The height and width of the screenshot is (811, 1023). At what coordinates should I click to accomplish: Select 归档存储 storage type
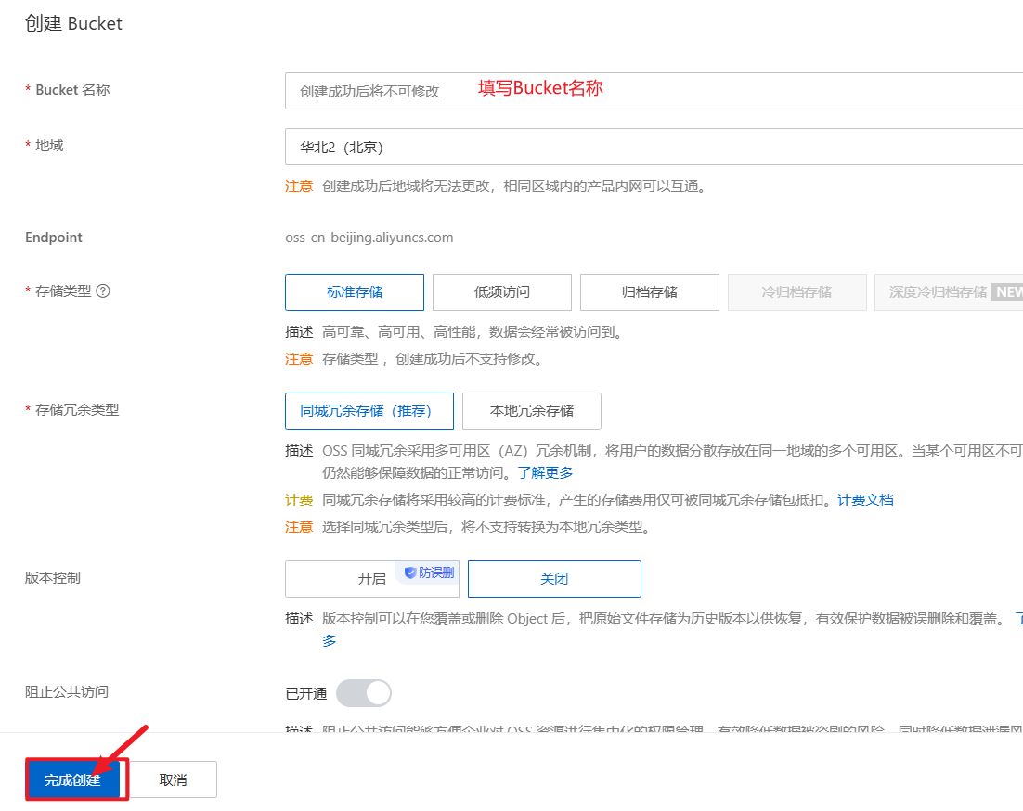click(649, 292)
